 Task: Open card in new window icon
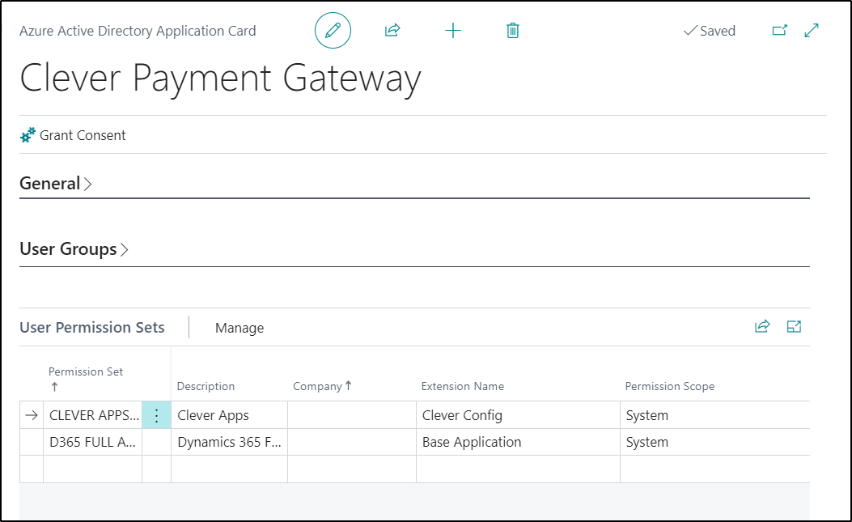click(x=779, y=31)
